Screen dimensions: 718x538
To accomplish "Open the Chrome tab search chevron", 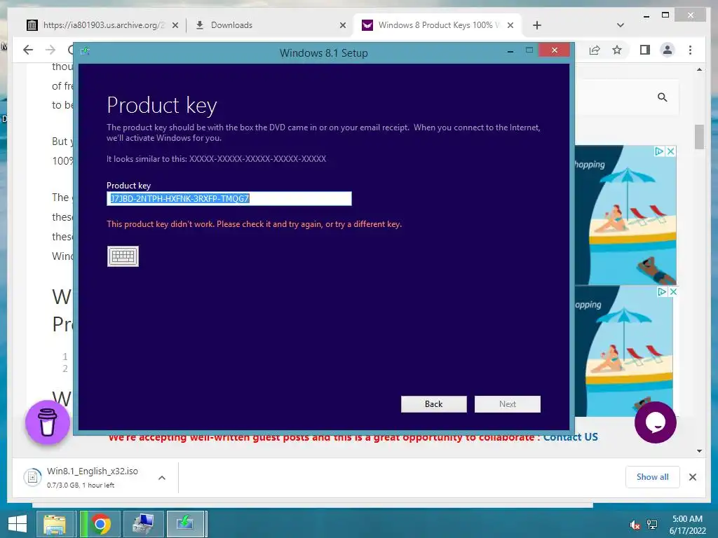I will tap(621, 25).
